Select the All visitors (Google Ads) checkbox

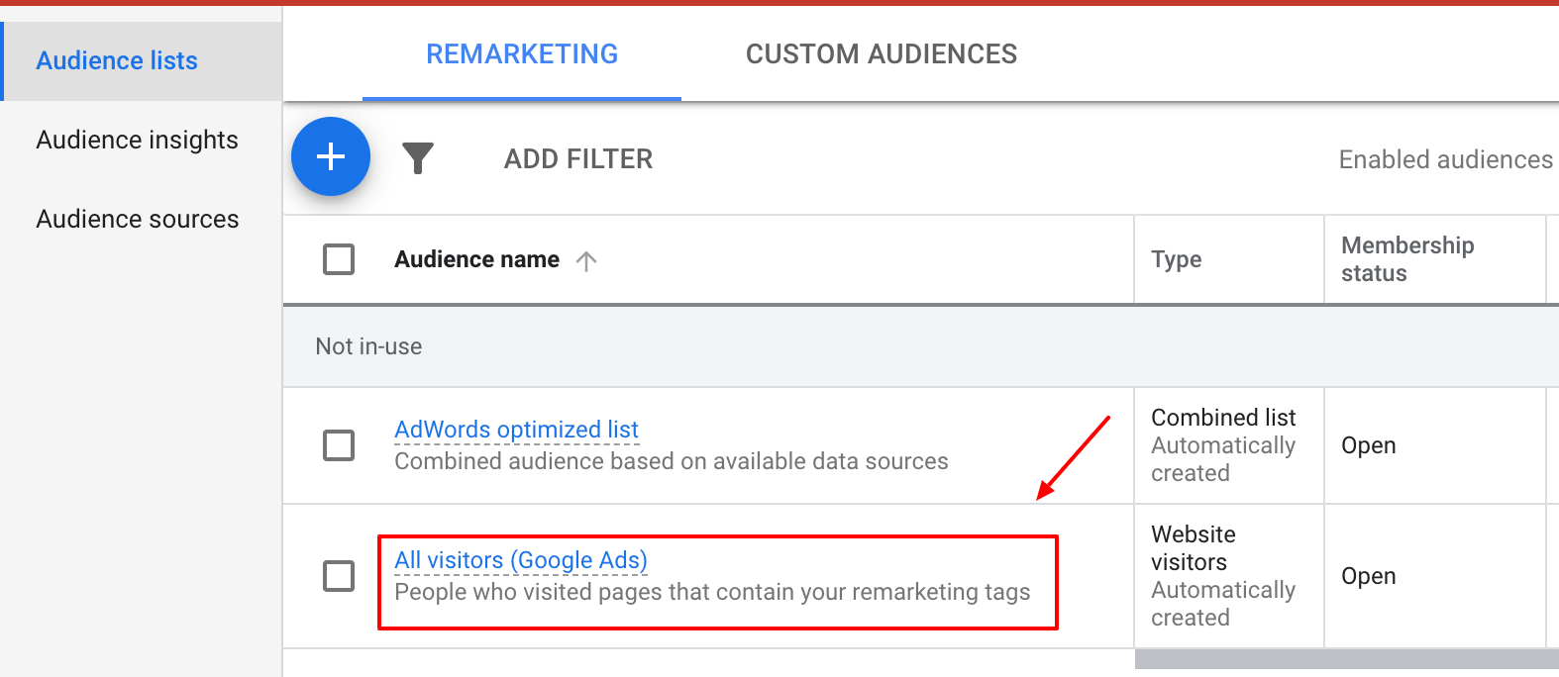[339, 576]
